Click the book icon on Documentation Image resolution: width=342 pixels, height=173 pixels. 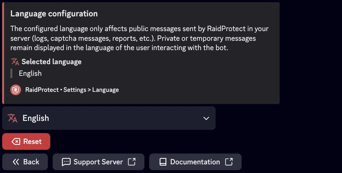coord(163,162)
